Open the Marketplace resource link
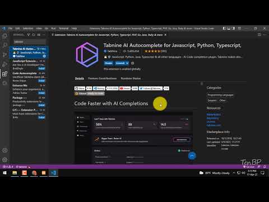269x202 pixels. (214, 114)
